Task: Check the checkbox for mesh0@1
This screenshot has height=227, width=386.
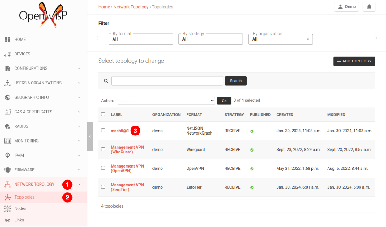Action: tap(103, 130)
